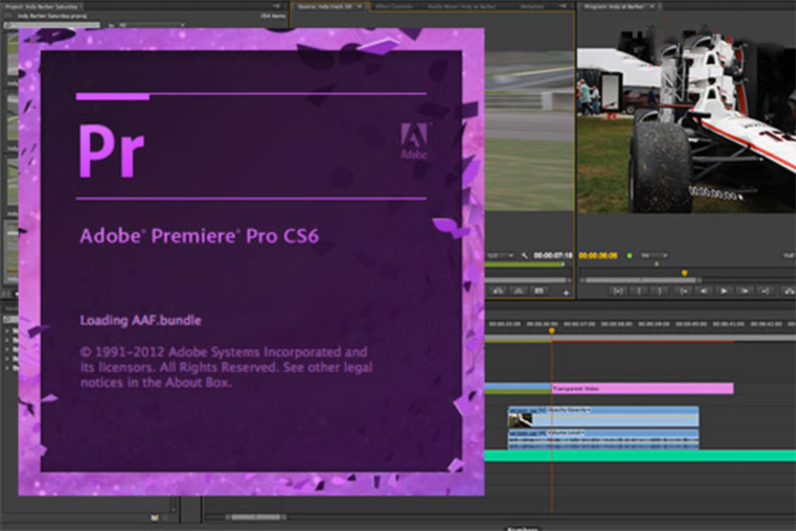The image size is (796, 531).
Task: Switch to the Audio Mixer tab
Action: click(x=462, y=6)
